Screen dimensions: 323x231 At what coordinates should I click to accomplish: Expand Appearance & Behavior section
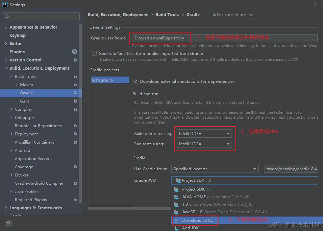point(6,27)
